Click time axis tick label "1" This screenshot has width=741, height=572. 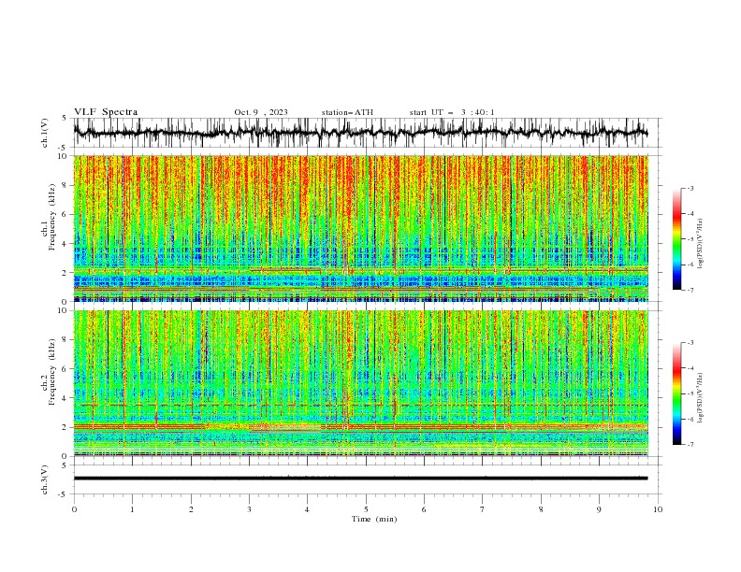point(132,509)
